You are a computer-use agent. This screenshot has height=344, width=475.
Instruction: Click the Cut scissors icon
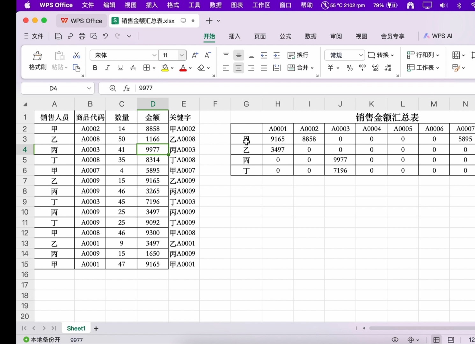click(76, 55)
